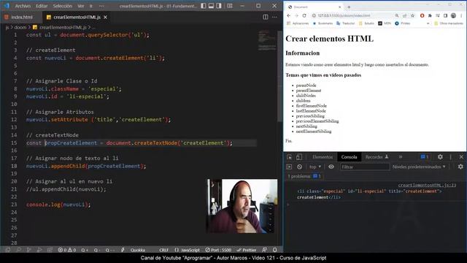Click the Chrome address bar URL
Viewport: 467px width, 263px height.
(x=344, y=15)
